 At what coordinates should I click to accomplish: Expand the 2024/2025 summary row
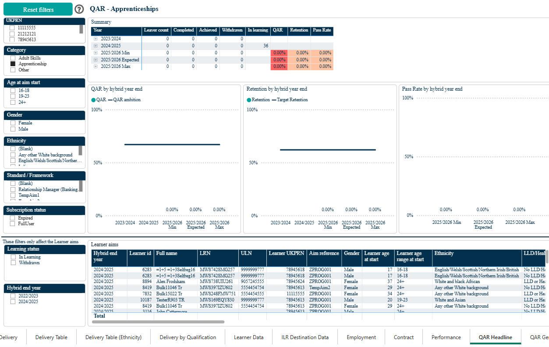tap(96, 46)
